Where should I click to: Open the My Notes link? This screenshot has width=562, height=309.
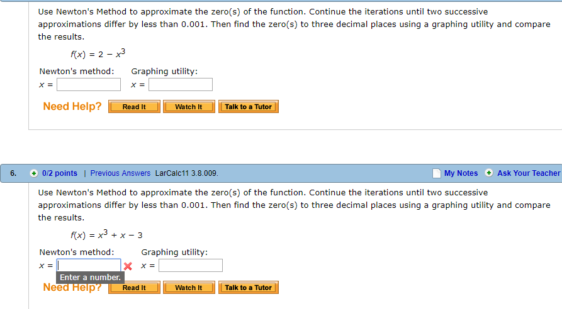tap(461, 173)
